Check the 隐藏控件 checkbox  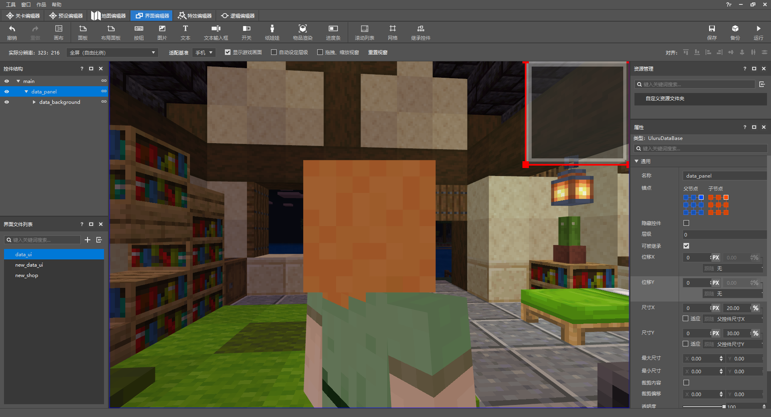point(686,223)
